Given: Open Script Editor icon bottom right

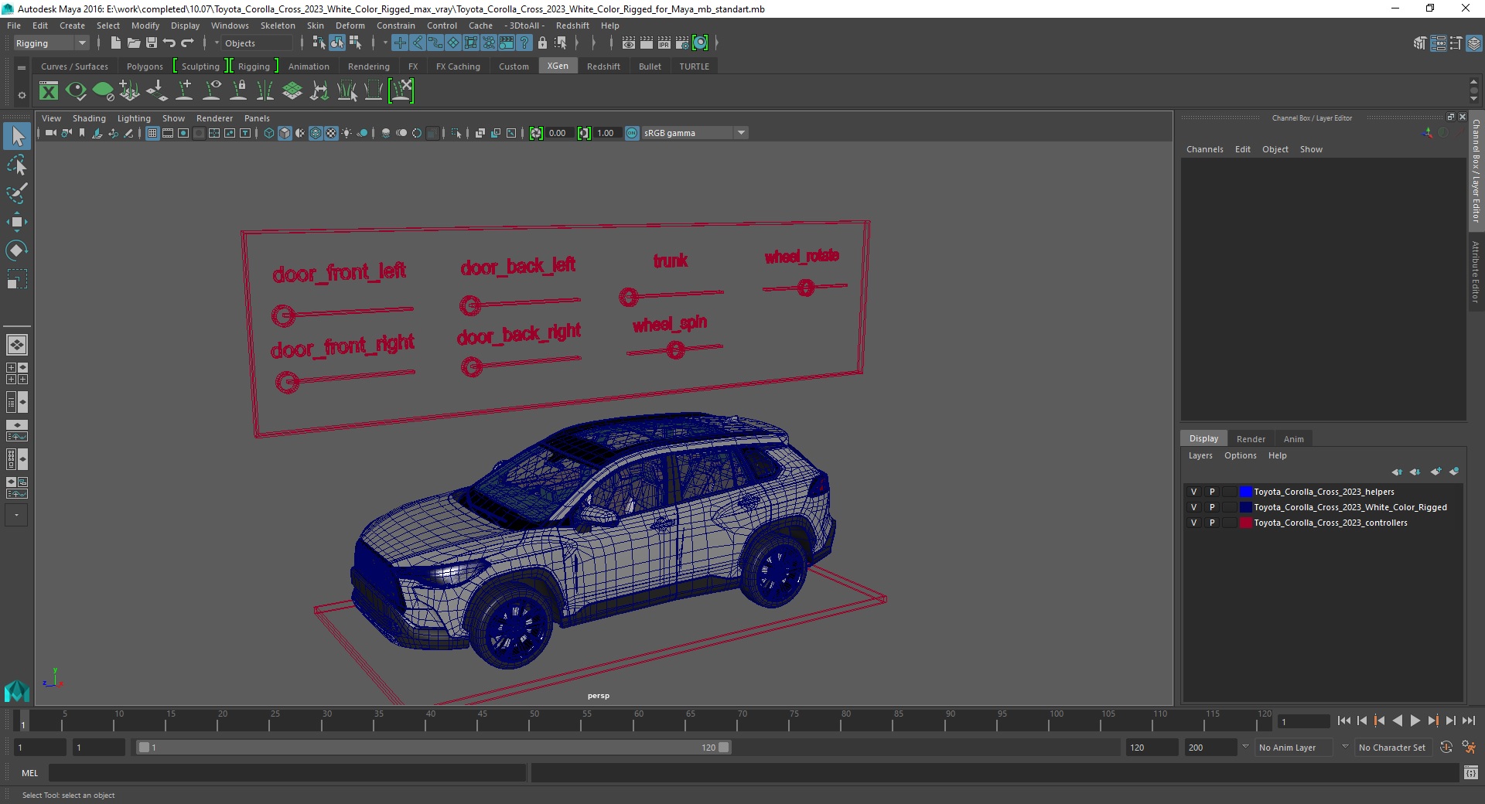Looking at the screenshot, I should (1470, 772).
